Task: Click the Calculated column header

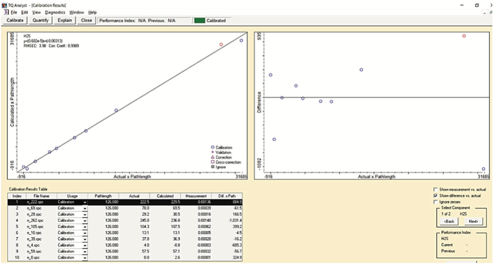Action: (165, 196)
